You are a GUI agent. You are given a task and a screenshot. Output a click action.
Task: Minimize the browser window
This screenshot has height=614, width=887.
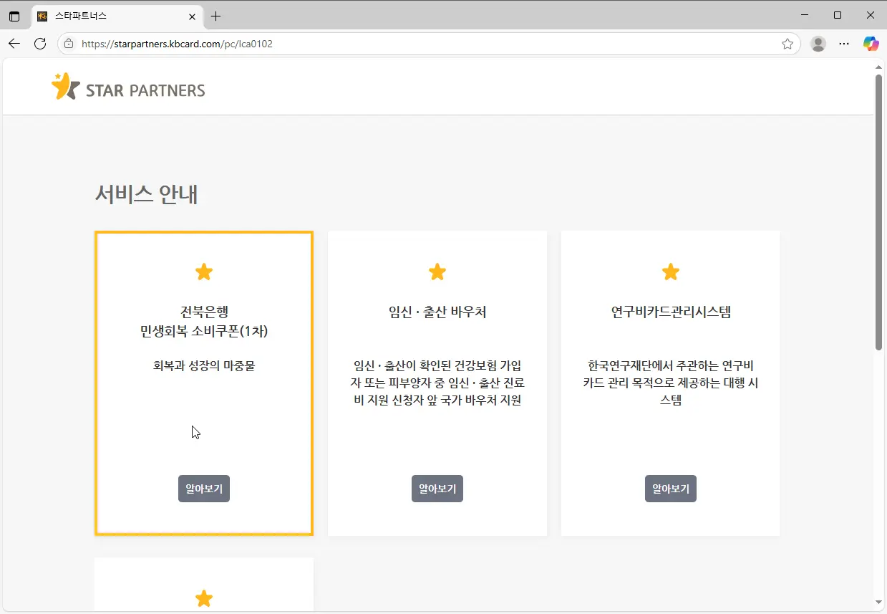pyautogui.click(x=805, y=15)
